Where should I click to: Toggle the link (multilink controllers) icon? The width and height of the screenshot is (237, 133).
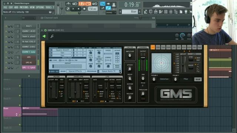pos(108,8)
